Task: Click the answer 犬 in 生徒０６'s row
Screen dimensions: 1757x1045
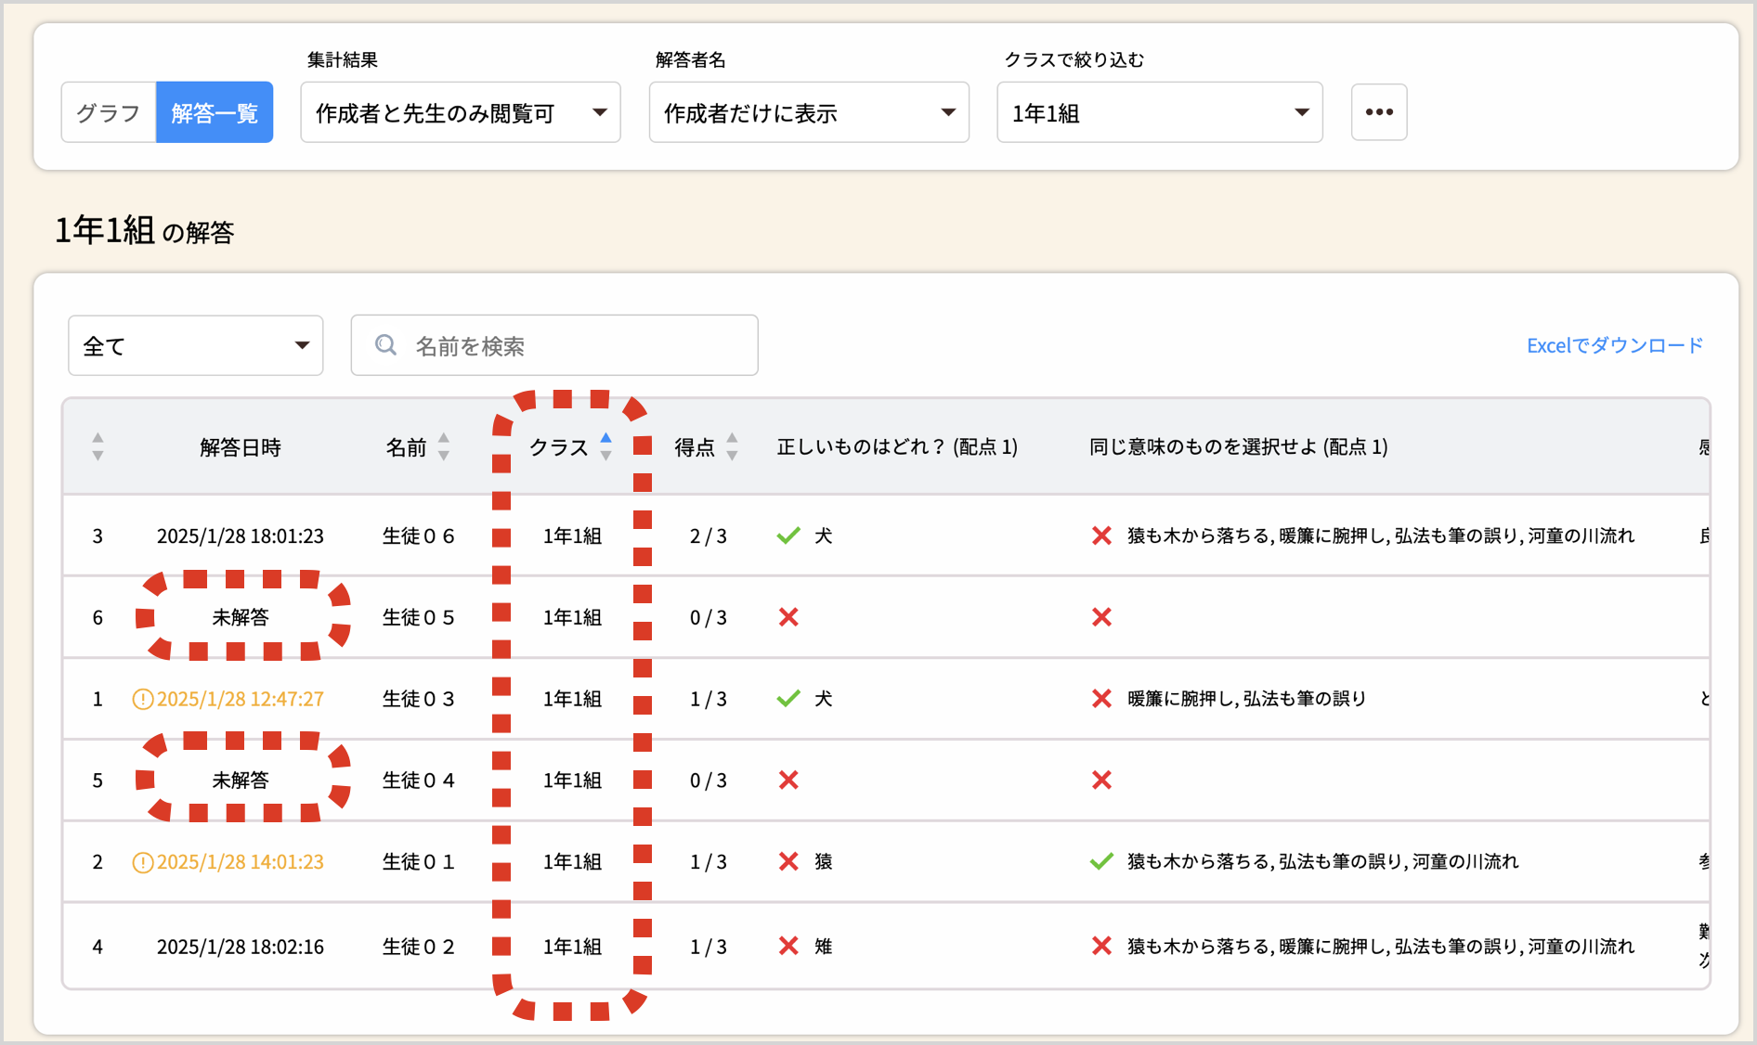Action: (824, 535)
